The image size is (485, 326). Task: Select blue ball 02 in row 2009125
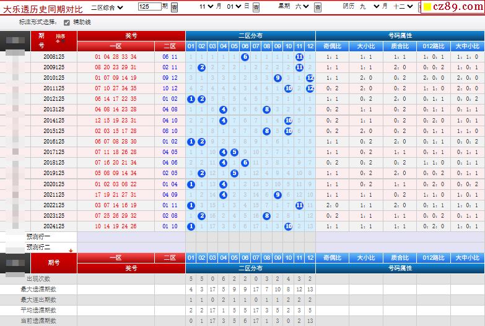coord(202,67)
